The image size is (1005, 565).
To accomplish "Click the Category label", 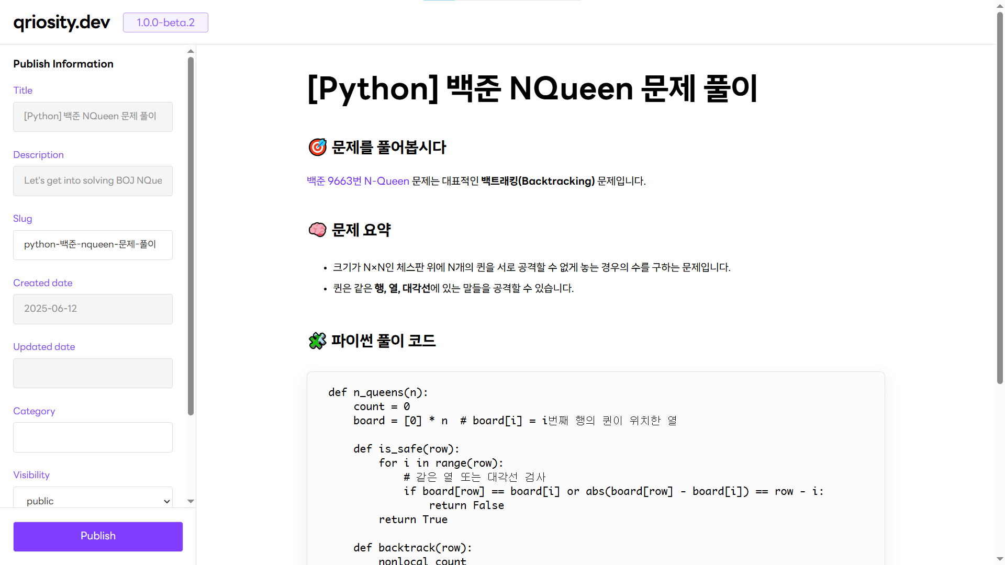I will (x=34, y=411).
